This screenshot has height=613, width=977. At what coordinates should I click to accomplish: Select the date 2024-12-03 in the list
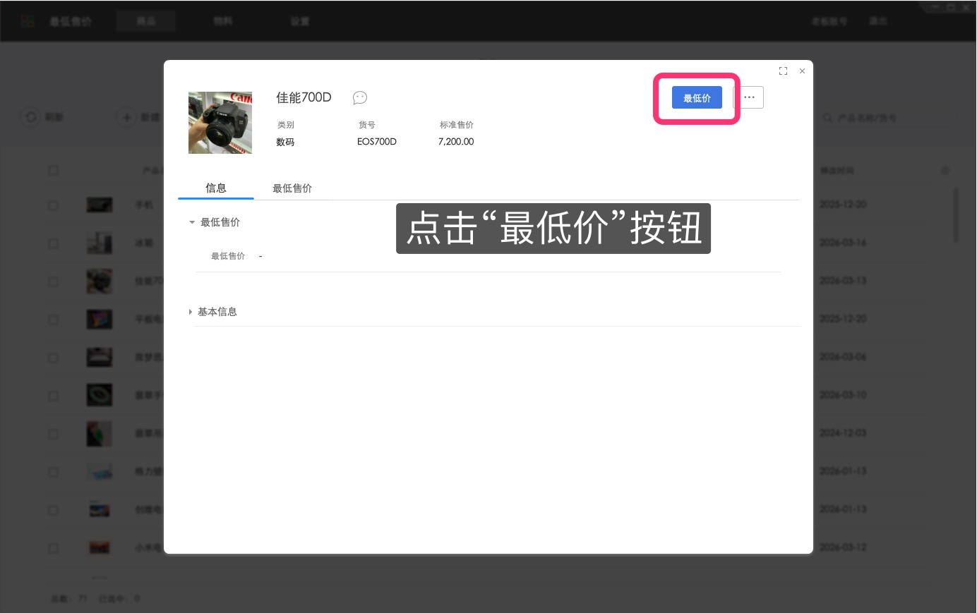tap(843, 433)
